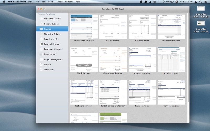Click the Invoice-template label

coord(142,73)
